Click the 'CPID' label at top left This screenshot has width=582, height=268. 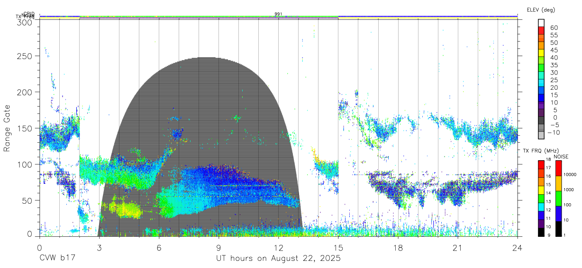29,14
